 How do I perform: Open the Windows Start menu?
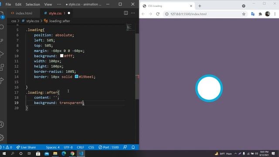[x=4, y=154]
